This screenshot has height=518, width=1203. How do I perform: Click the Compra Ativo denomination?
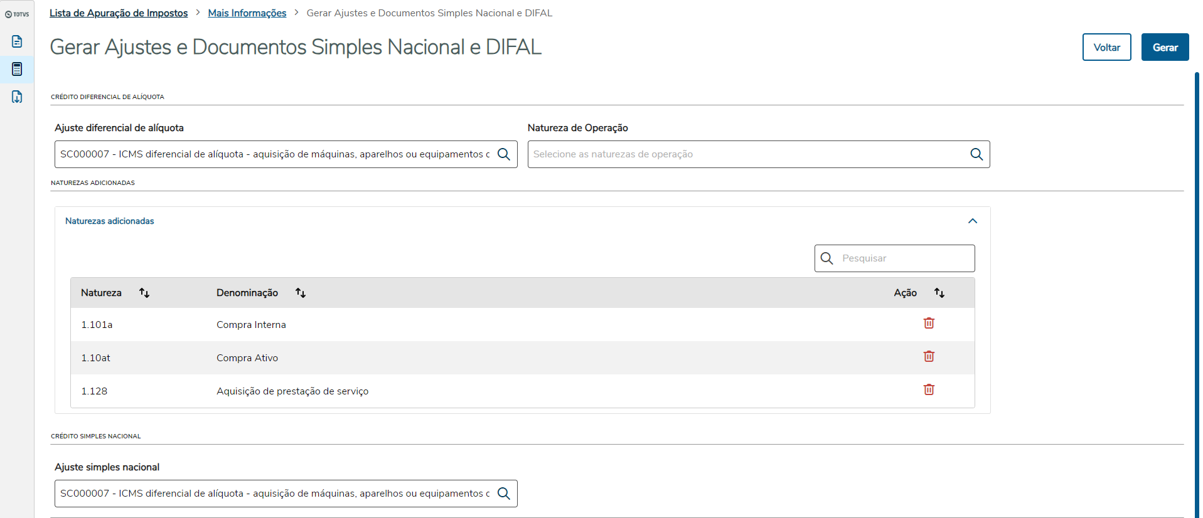coord(247,358)
